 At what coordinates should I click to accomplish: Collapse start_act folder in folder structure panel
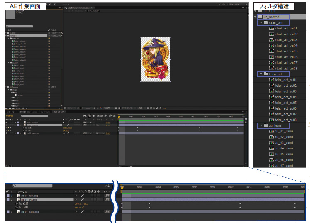tap(261, 23)
